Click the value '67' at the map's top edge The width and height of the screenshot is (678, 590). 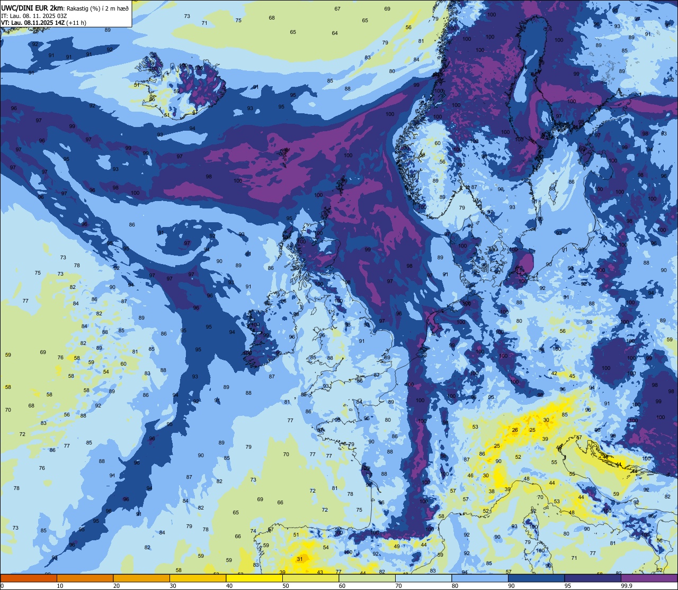point(337,8)
